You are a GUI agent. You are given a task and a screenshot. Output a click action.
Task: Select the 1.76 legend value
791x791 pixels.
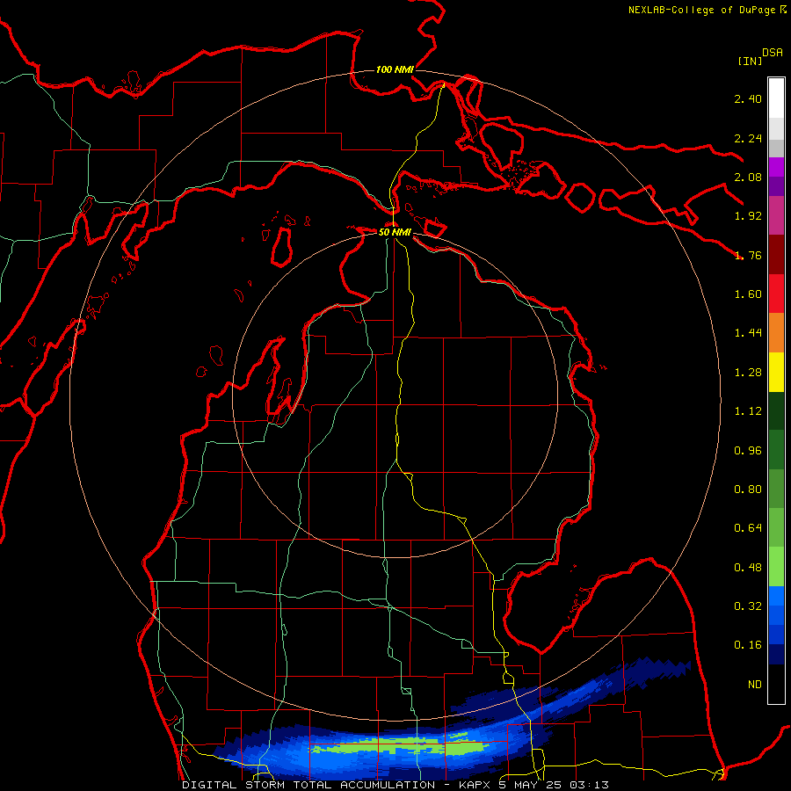tap(748, 255)
